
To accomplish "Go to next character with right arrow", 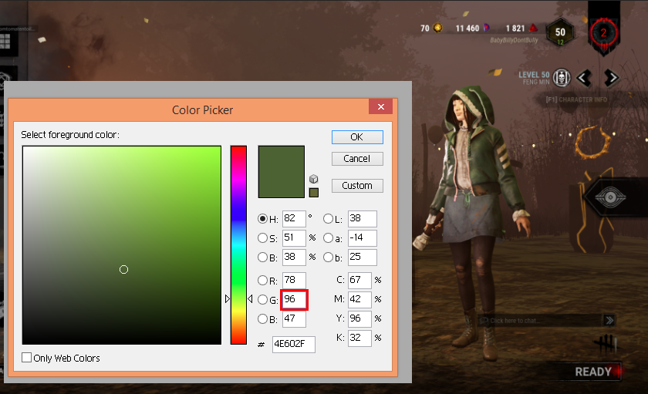I will (x=611, y=77).
